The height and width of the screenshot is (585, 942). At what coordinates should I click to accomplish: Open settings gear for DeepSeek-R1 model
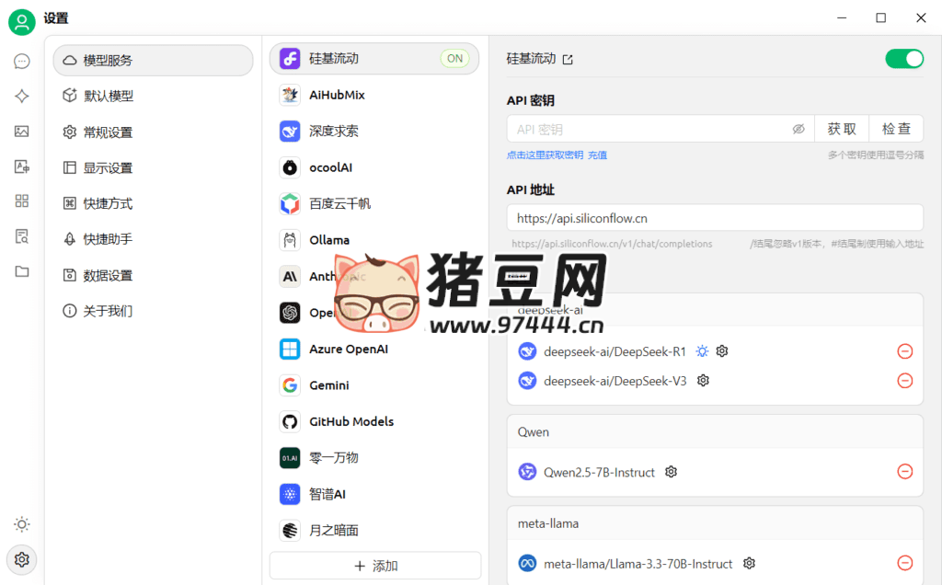722,350
